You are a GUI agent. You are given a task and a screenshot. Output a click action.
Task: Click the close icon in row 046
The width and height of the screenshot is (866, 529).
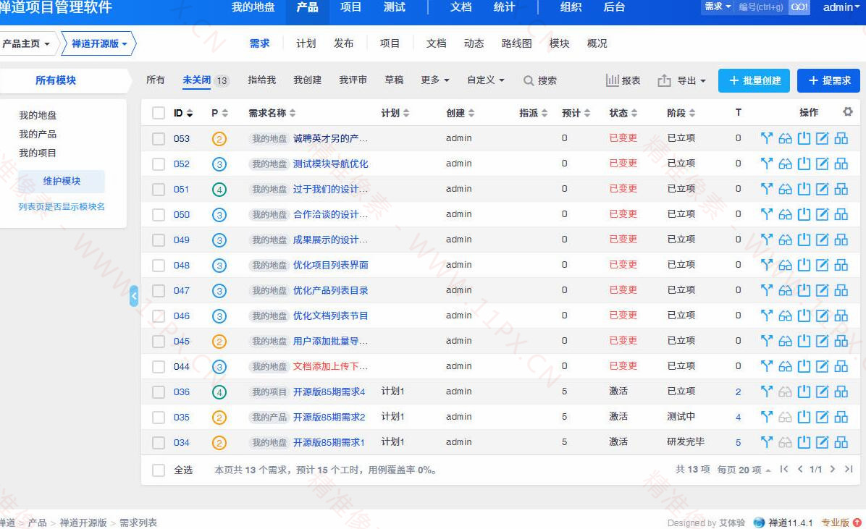click(x=804, y=316)
